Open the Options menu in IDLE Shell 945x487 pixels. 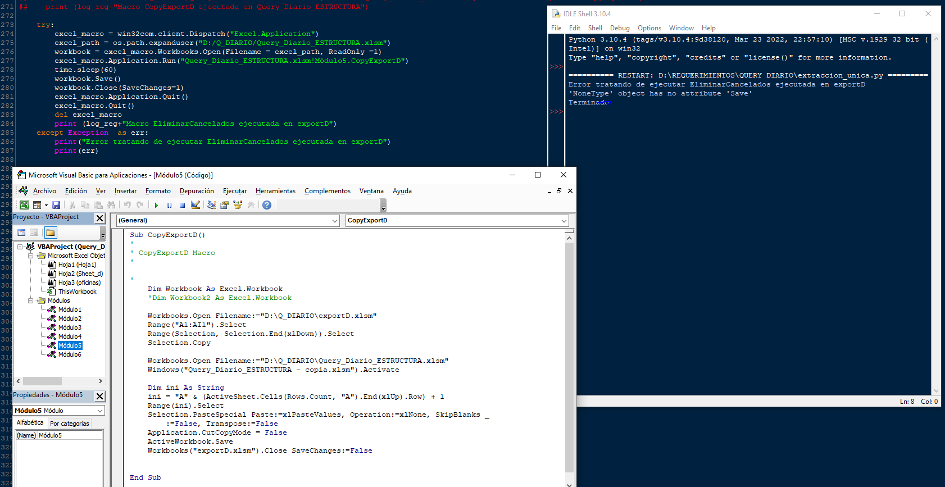point(649,28)
